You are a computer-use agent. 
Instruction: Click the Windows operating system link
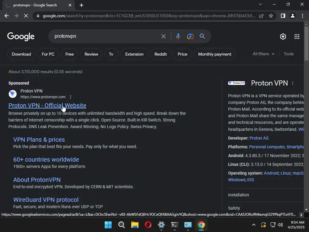[237, 180]
